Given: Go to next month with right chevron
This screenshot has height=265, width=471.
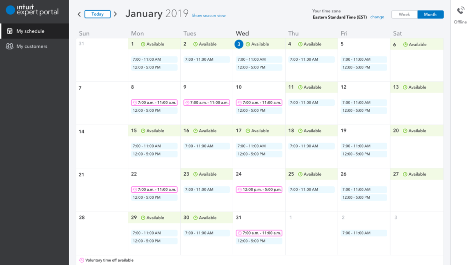Looking at the screenshot, I should click(115, 14).
